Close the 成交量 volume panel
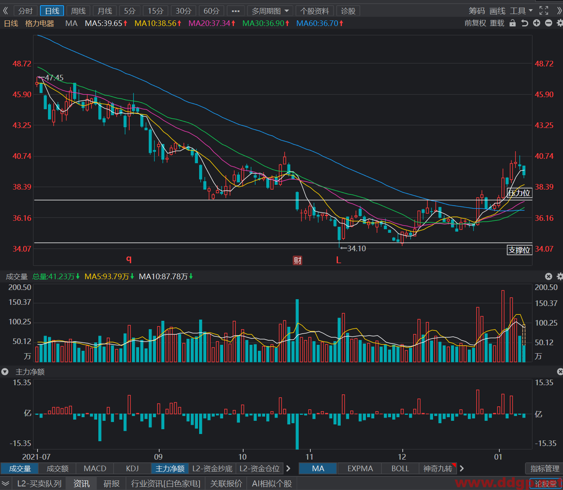The width and height of the screenshot is (563, 490). click(x=549, y=276)
